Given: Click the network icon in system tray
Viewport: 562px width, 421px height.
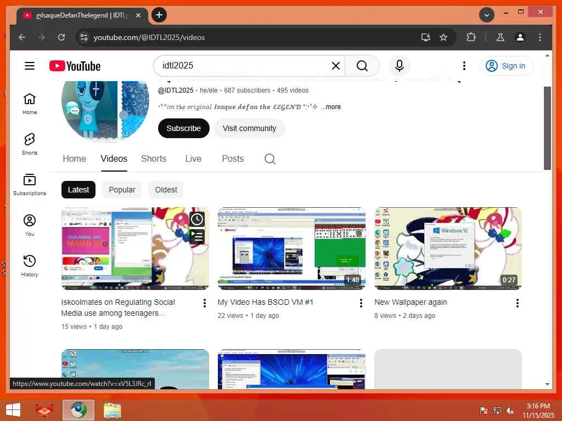Looking at the screenshot, I should coord(497,411).
